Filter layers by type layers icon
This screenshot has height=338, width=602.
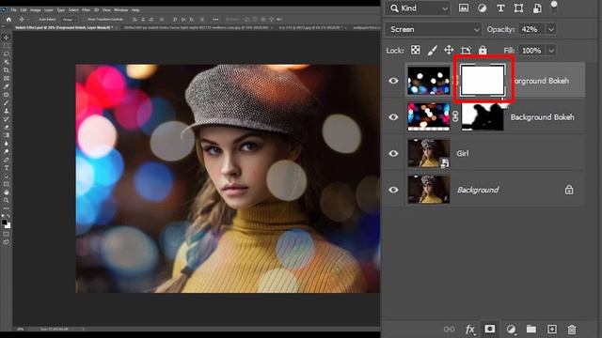click(x=500, y=8)
